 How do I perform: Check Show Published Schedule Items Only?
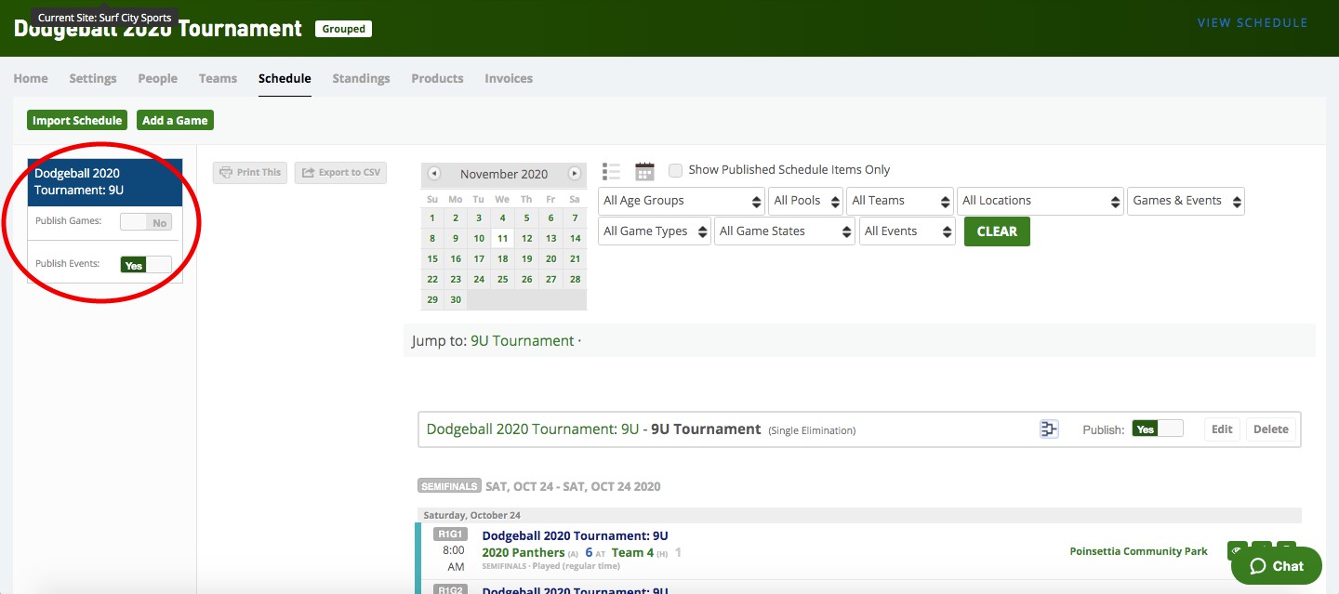pos(676,170)
